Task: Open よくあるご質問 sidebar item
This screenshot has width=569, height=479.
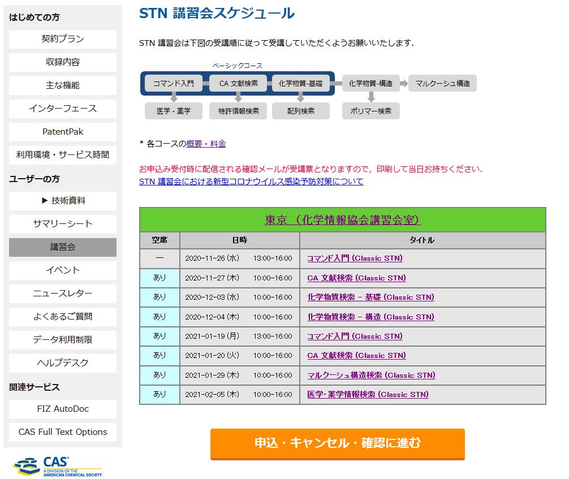Action: coord(63,317)
